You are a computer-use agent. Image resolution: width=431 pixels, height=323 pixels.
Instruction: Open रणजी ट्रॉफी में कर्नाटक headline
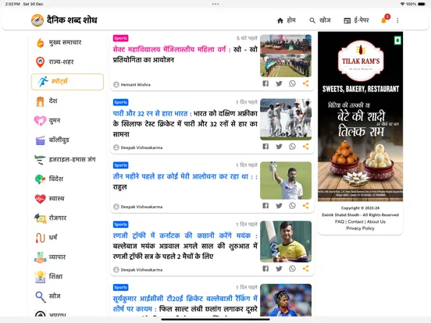(185, 246)
